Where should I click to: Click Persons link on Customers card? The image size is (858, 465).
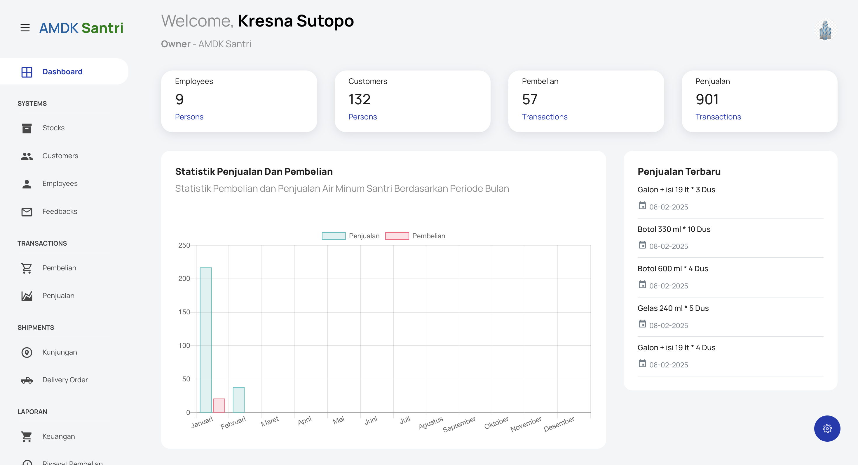pos(362,117)
